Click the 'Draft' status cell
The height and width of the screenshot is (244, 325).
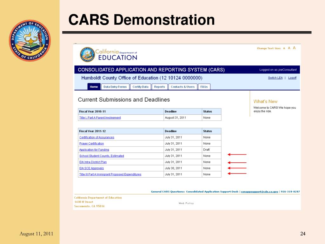[x=212, y=150]
